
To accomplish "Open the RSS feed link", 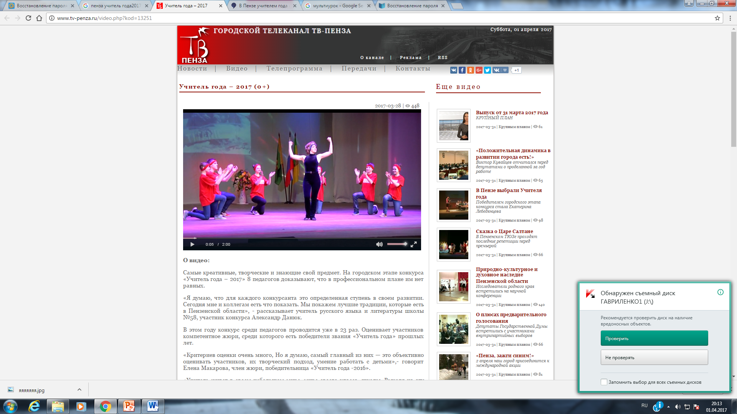I will coord(443,58).
